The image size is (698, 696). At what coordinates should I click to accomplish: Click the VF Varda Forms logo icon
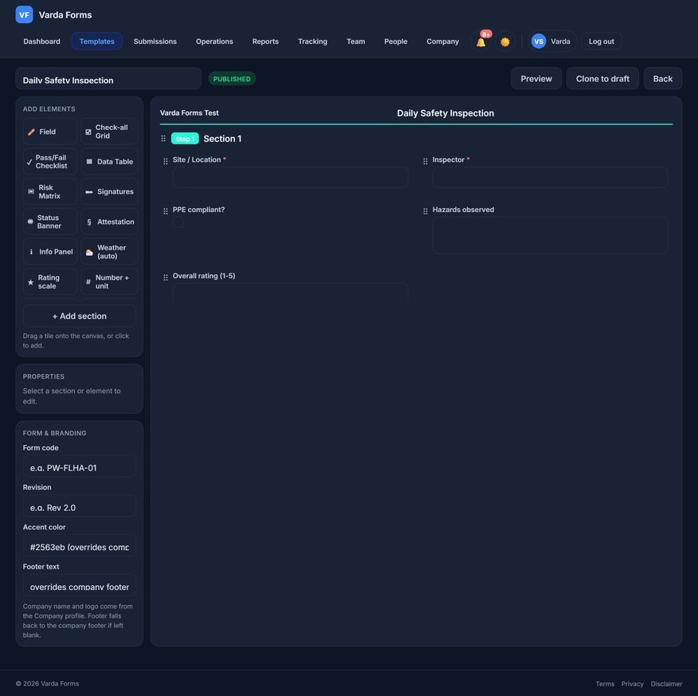(24, 14)
